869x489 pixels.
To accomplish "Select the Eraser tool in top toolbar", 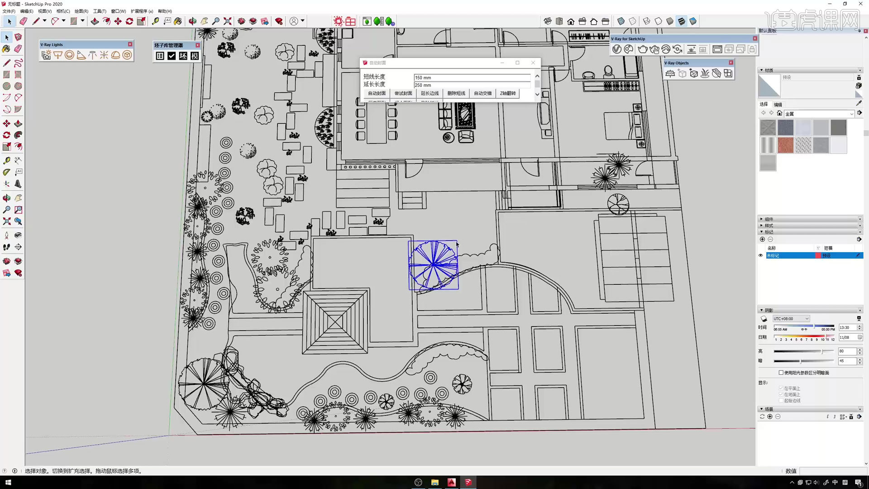I will coord(24,21).
